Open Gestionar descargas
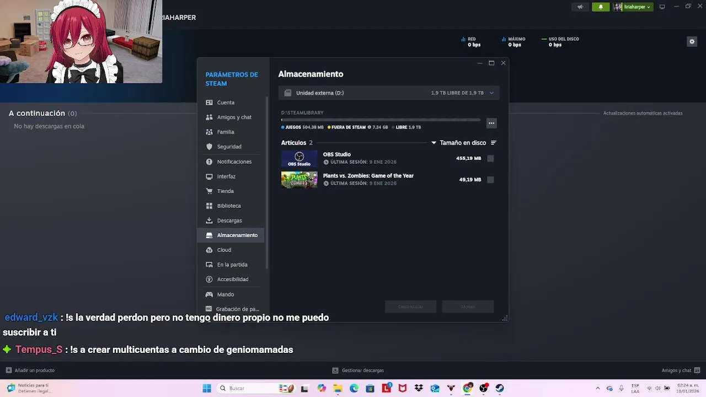The height and width of the screenshot is (397, 706). click(358, 371)
